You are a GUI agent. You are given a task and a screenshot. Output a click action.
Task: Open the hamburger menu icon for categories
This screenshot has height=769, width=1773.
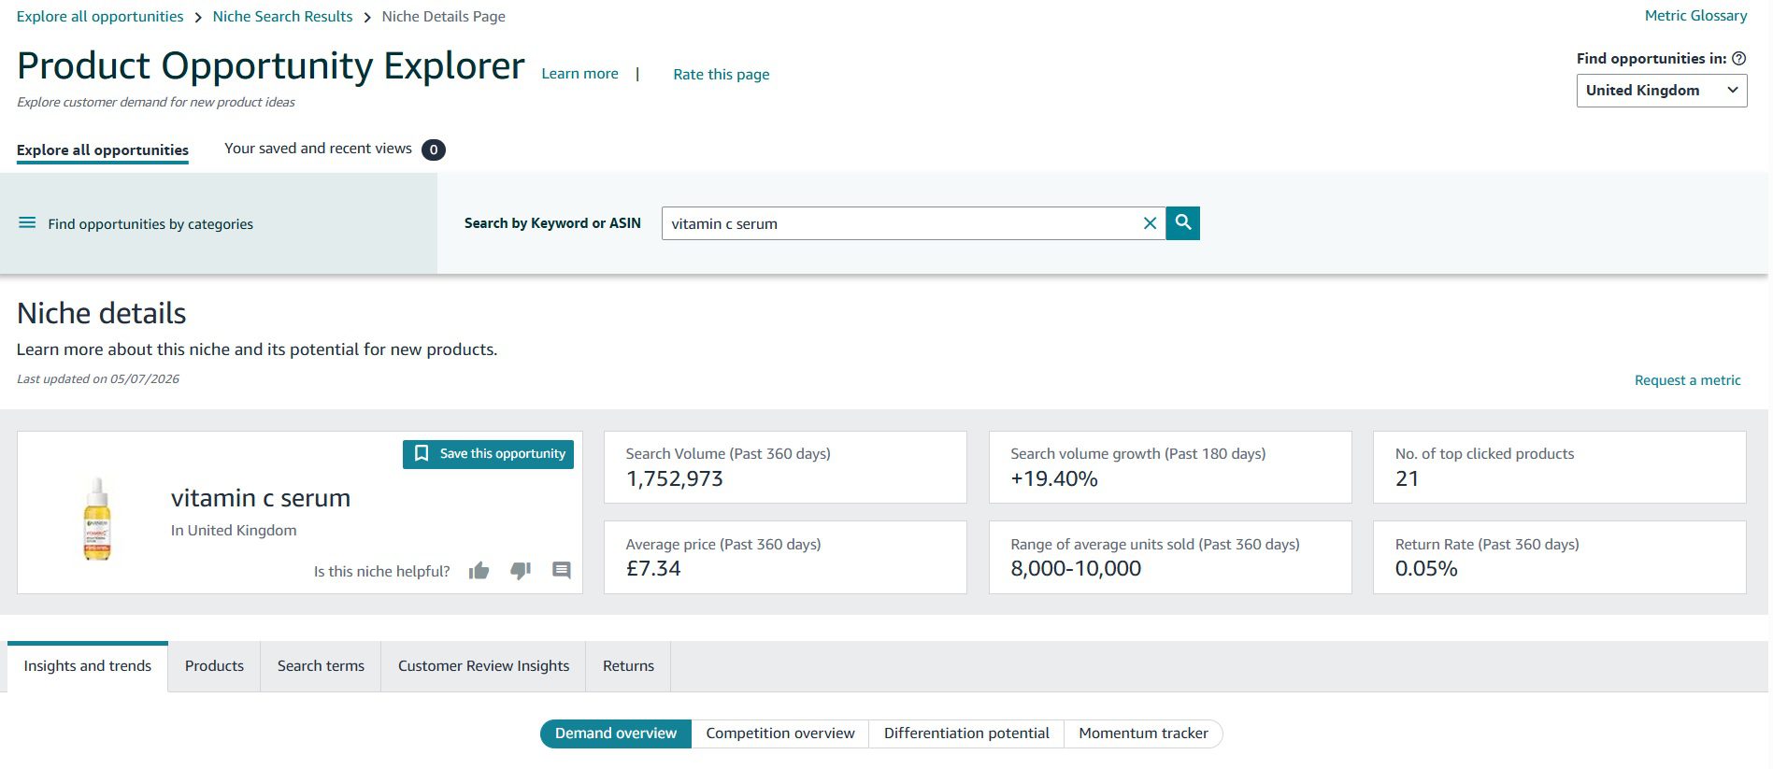tap(27, 223)
